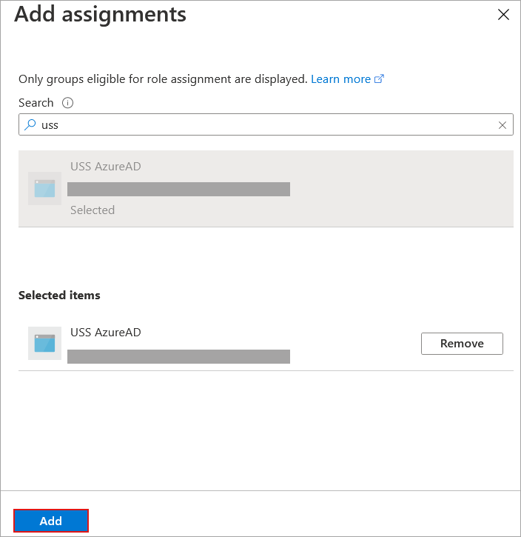Click the "Search" field label
521x537 pixels.
coord(36,103)
